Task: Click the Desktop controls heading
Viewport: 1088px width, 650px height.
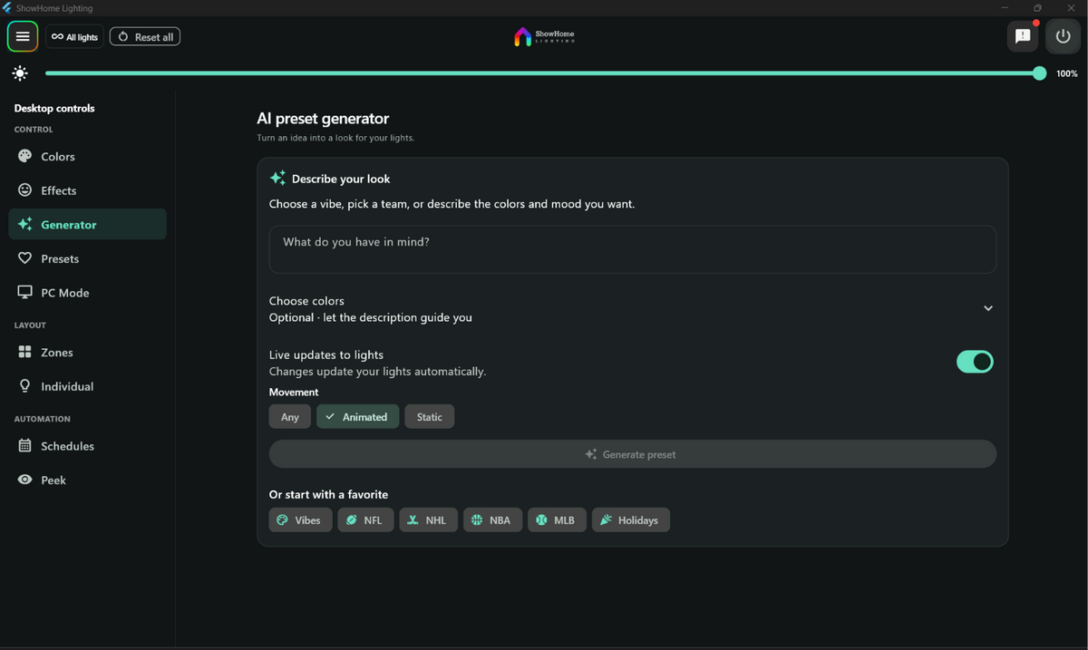Action: click(x=54, y=108)
